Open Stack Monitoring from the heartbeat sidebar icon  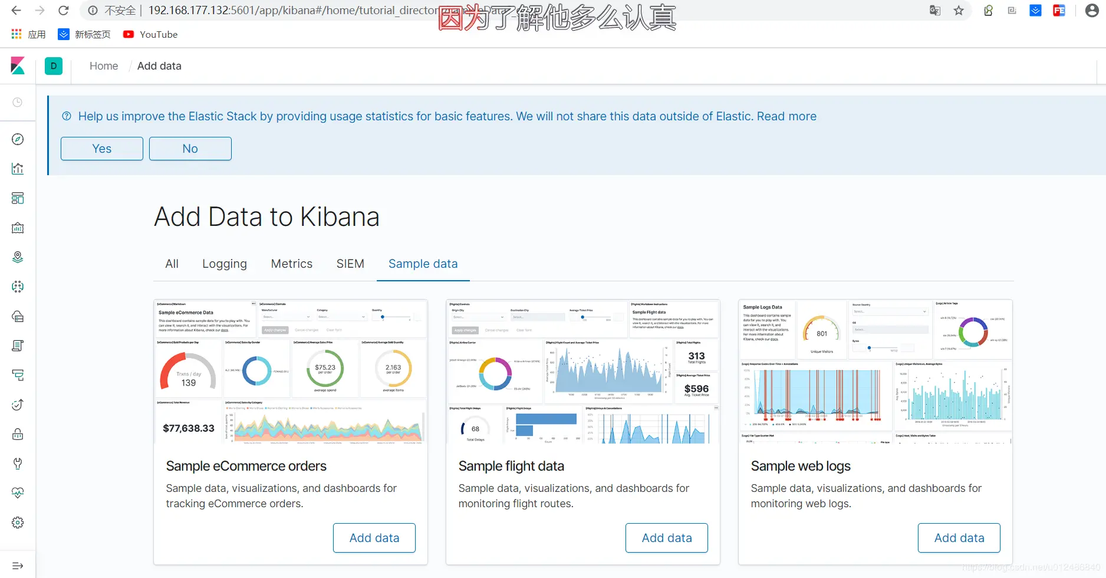click(x=18, y=493)
